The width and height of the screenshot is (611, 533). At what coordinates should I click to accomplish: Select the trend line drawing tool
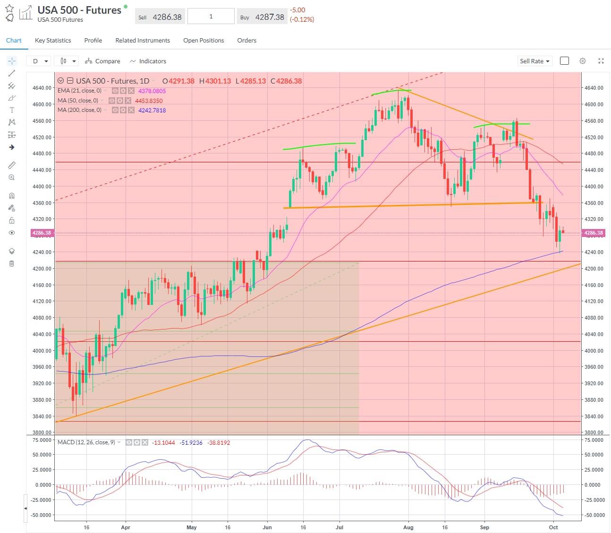pos(12,73)
